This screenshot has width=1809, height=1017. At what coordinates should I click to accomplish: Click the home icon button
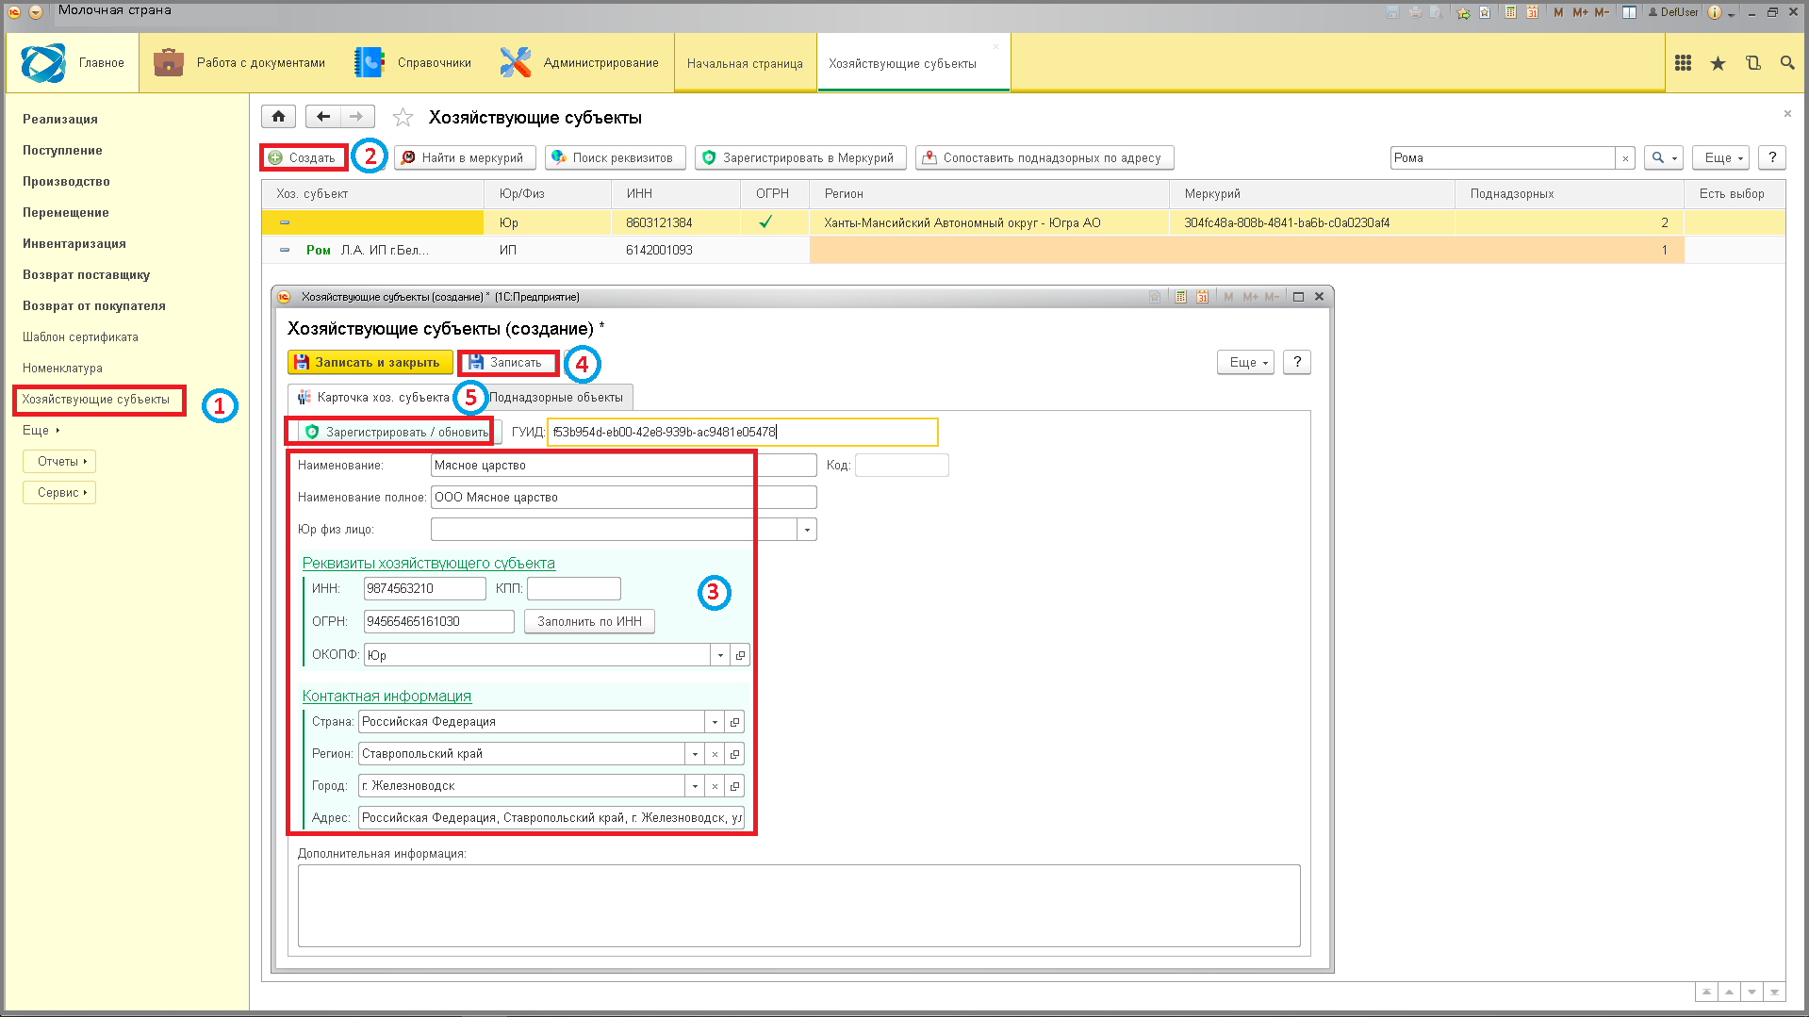[x=278, y=117]
